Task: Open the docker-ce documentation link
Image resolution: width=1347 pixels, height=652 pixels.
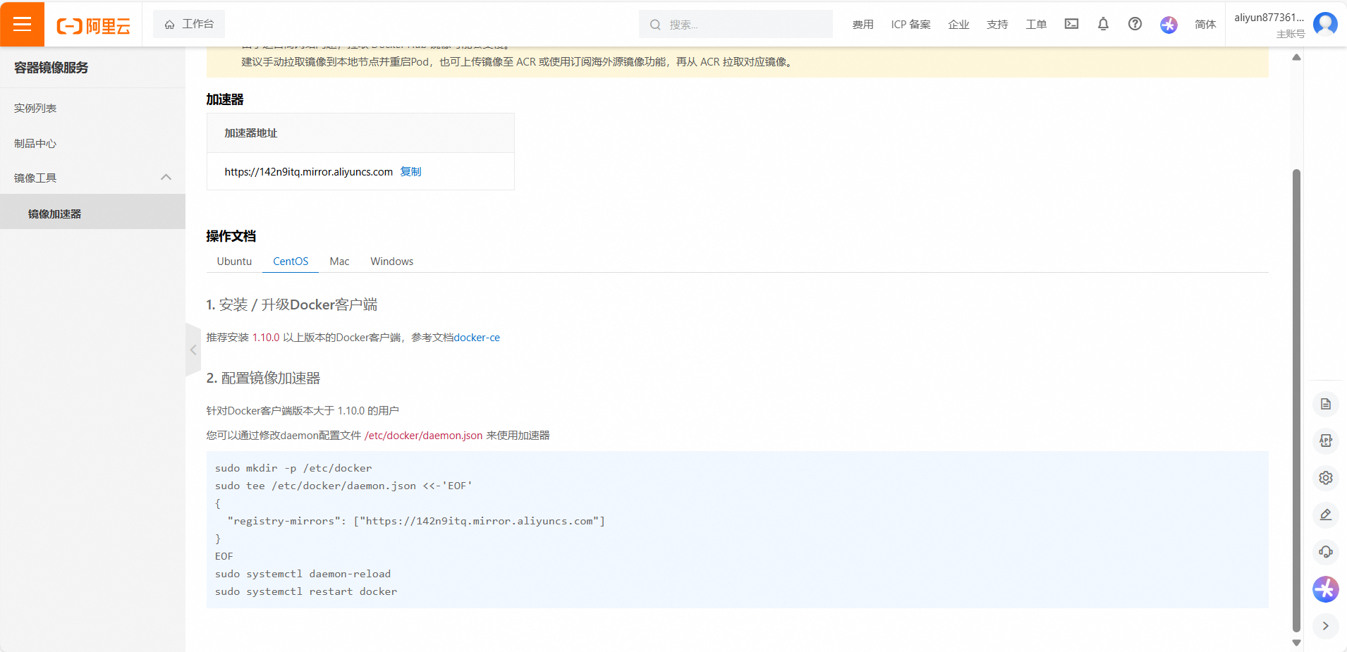Action: pos(477,338)
